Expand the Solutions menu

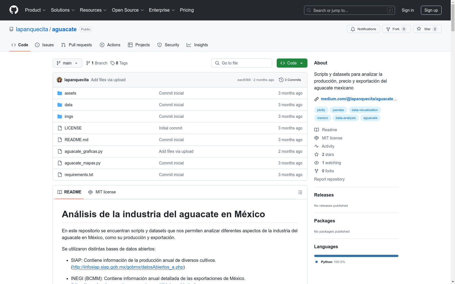coord(63,10)
